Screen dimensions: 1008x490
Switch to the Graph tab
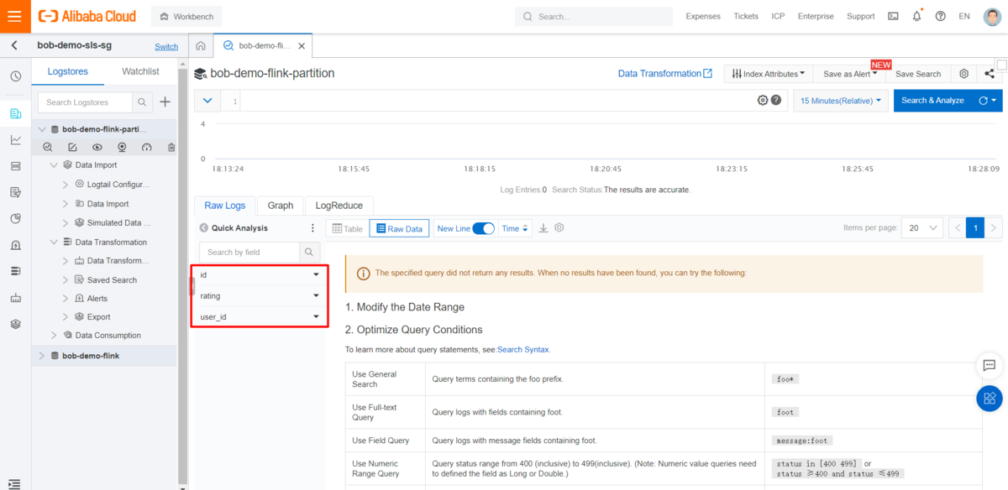click(281, 206)
